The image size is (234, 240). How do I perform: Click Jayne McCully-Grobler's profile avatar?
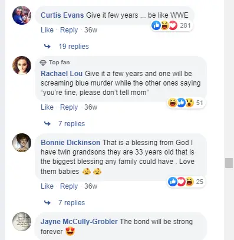[x=22, y=222]
